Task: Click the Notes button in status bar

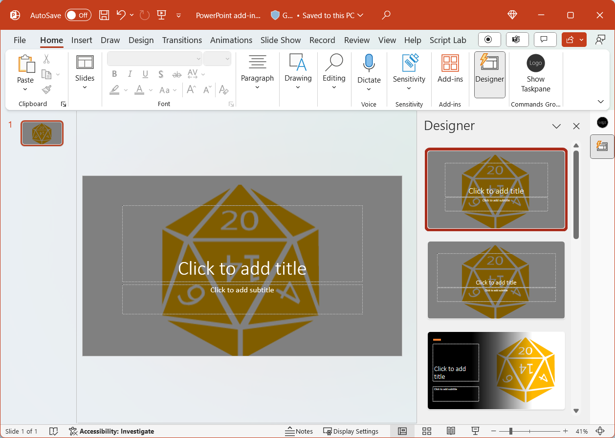Action: coord(299,431)
